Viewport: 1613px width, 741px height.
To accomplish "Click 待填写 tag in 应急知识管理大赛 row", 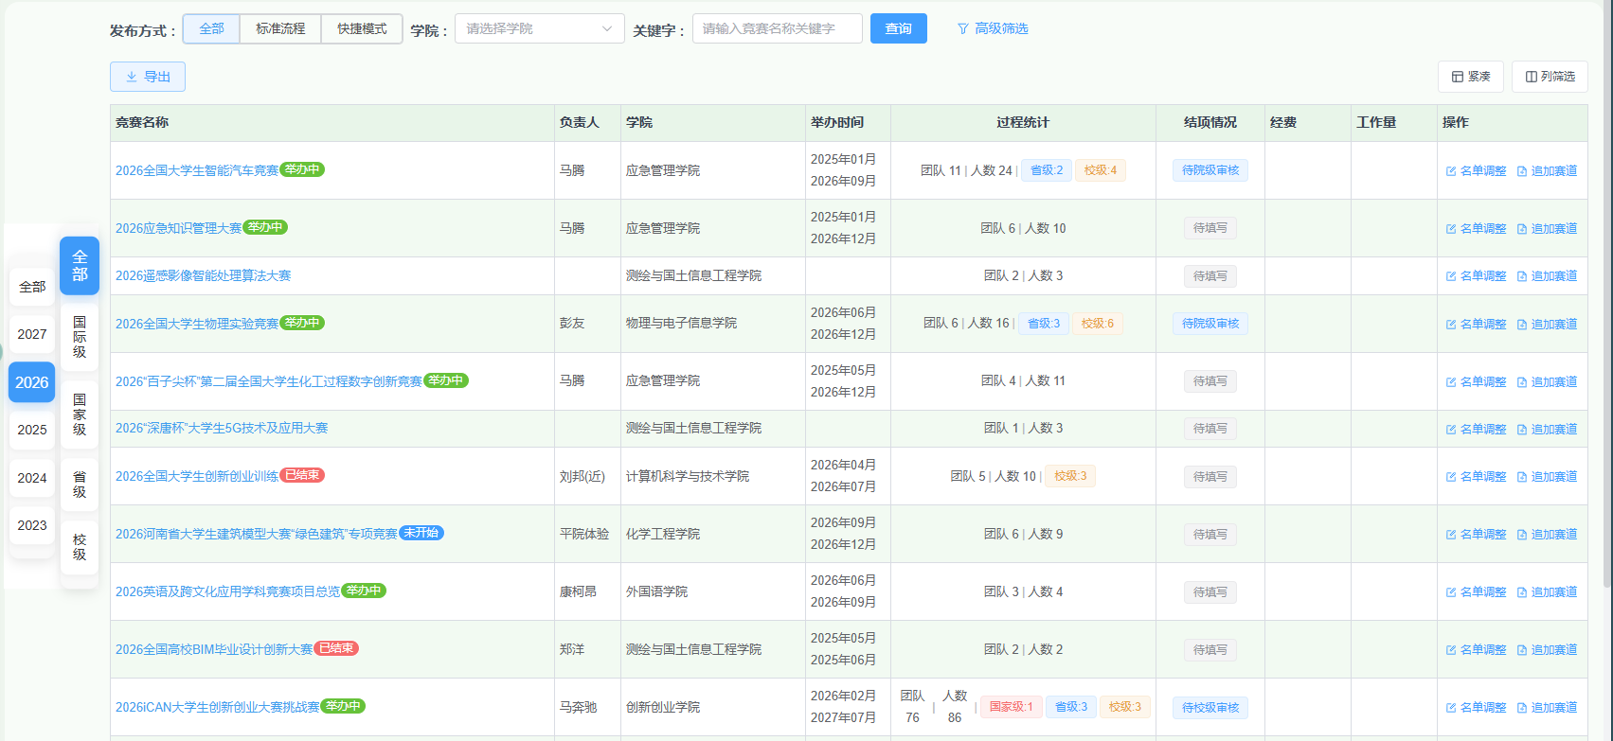I will click(x=1210, y=228).
